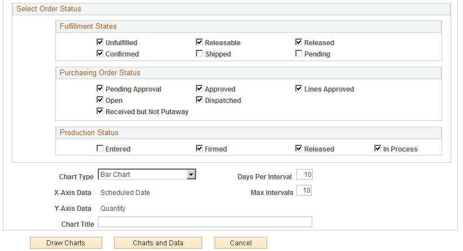Uncheck the Firmed production status
463x251 pixels.
pos(199,149)
